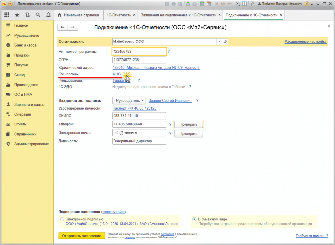Click the search magnifier icon
Image resolution: width=335 pixels, height=245 pixels.
coord(38,15)
